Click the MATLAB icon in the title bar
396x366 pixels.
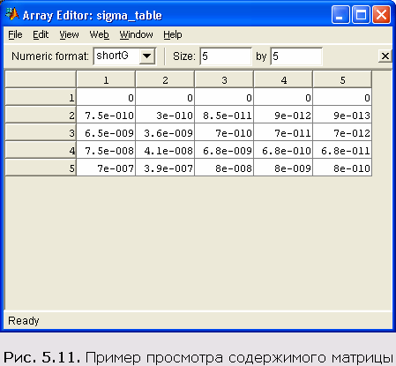coord(11,14)
